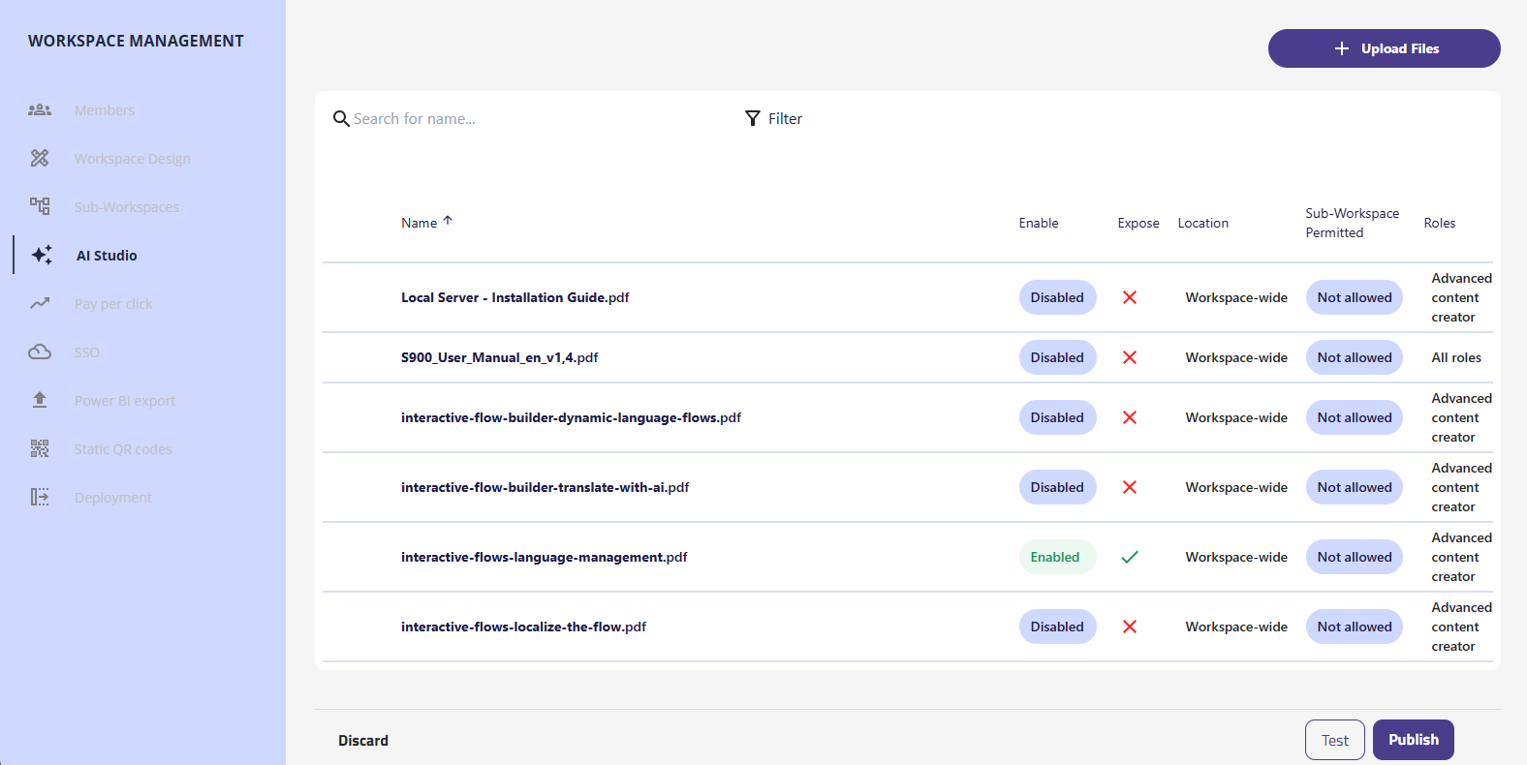This screenshot has width=1527, height=765.
Task: Sort the list by Name column arrow
Action: (x=448, y=221)
